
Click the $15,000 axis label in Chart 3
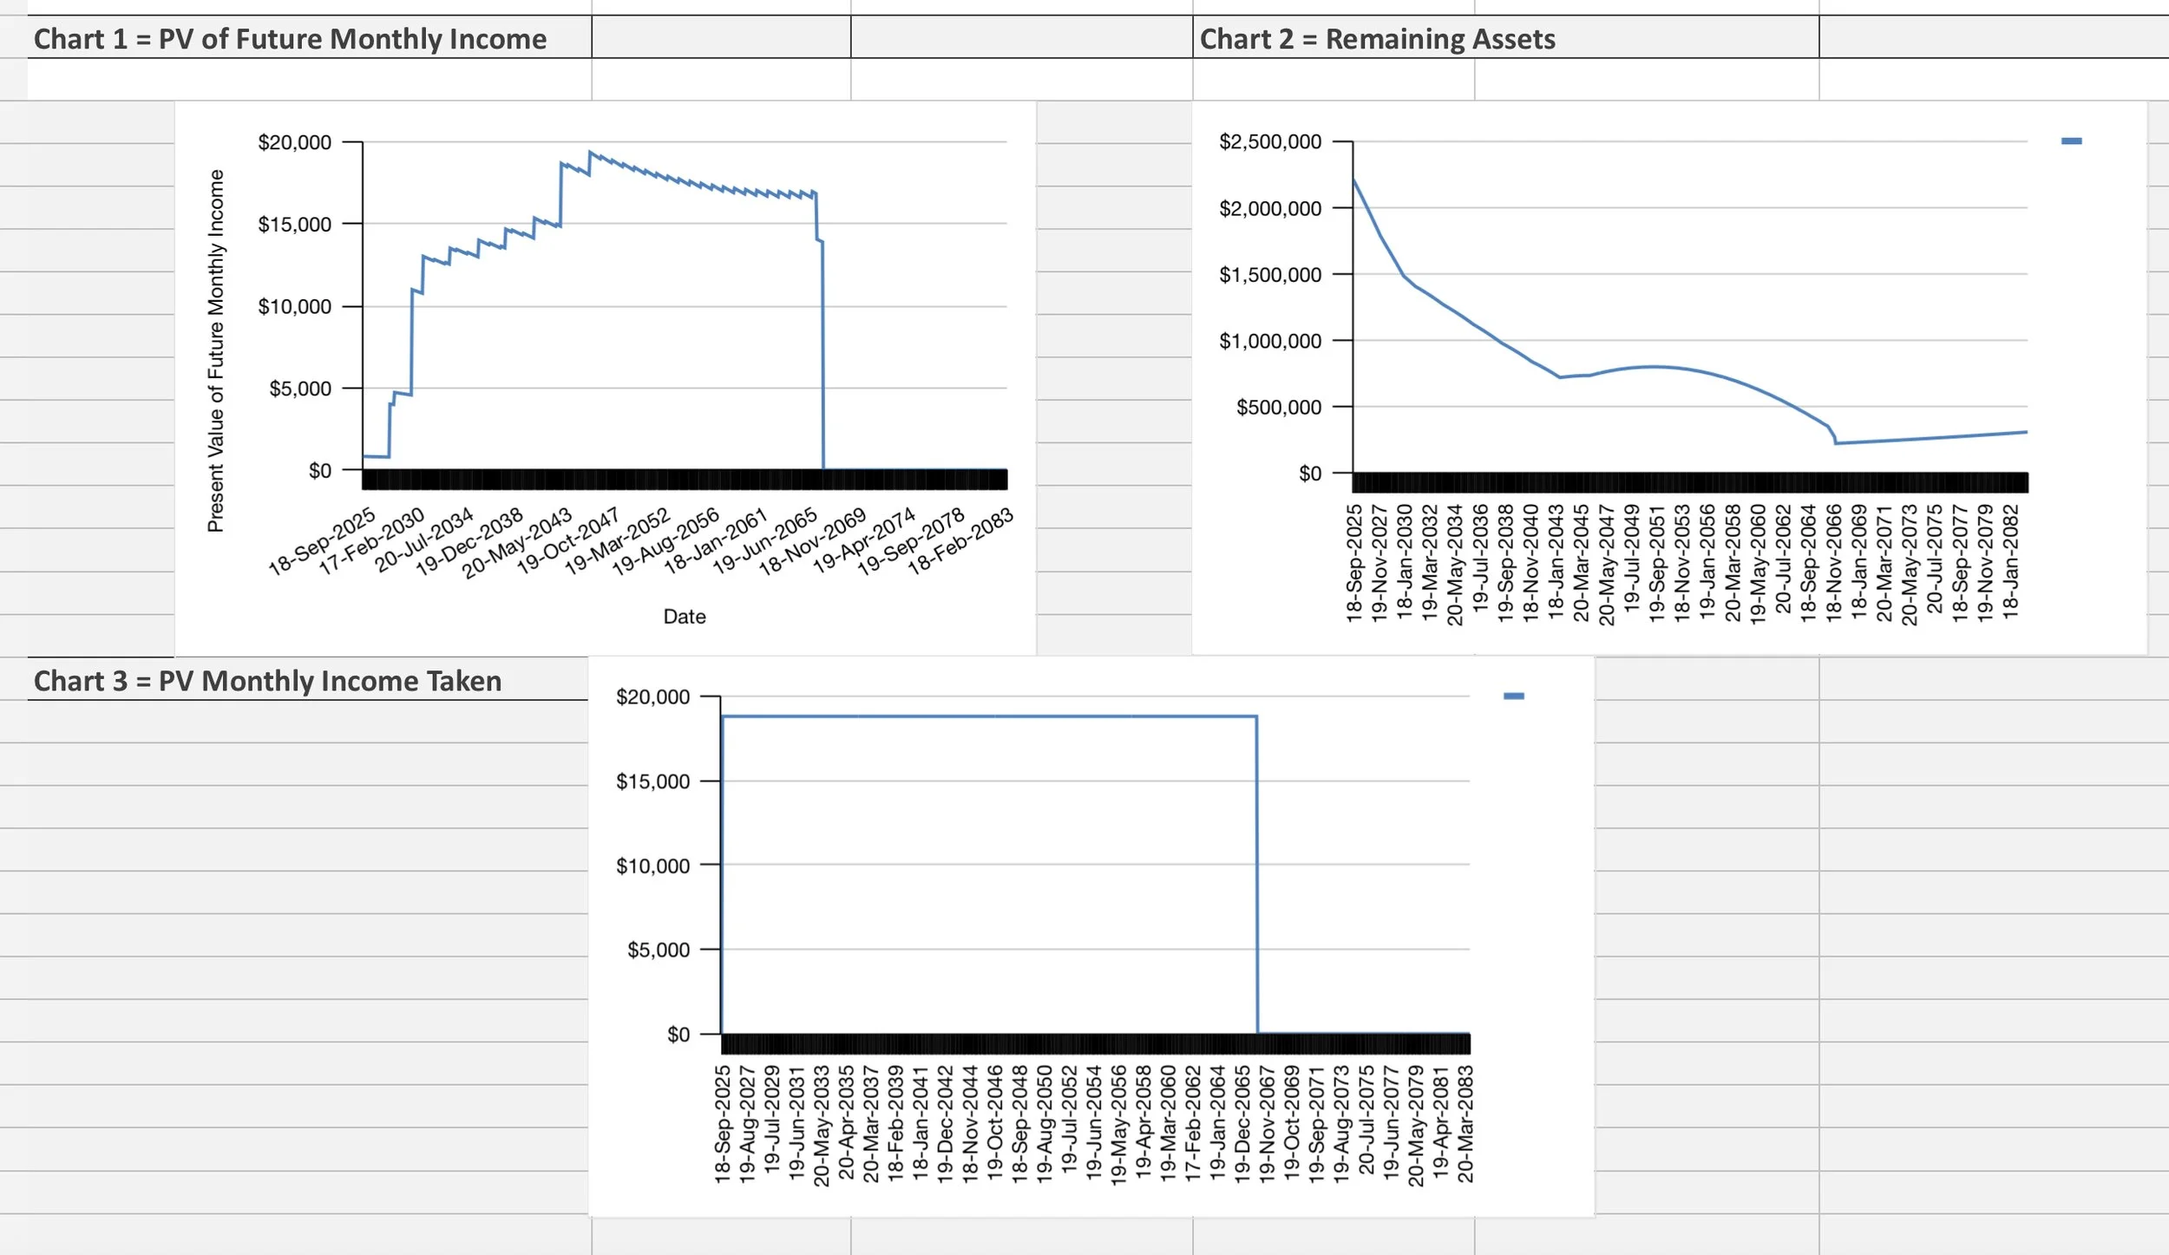tap(652, 781)
